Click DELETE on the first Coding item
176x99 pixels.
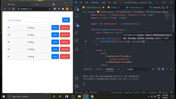(x=65, y=28)
